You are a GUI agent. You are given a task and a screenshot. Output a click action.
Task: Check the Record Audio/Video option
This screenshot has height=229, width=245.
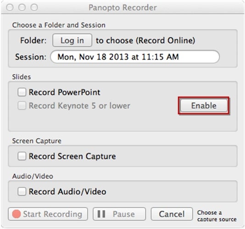[x=22, y=191]
